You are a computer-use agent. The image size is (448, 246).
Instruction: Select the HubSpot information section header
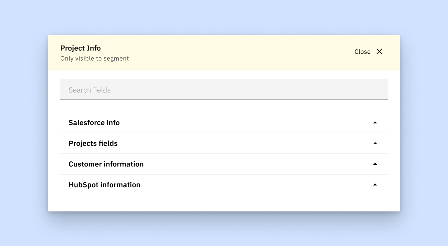pyautogui.click(x=104, y=184)
